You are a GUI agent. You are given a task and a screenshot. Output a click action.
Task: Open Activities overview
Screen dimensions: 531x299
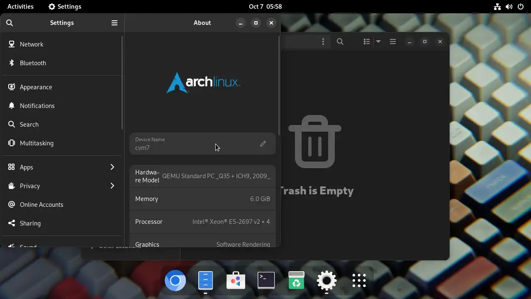[20, 7]
